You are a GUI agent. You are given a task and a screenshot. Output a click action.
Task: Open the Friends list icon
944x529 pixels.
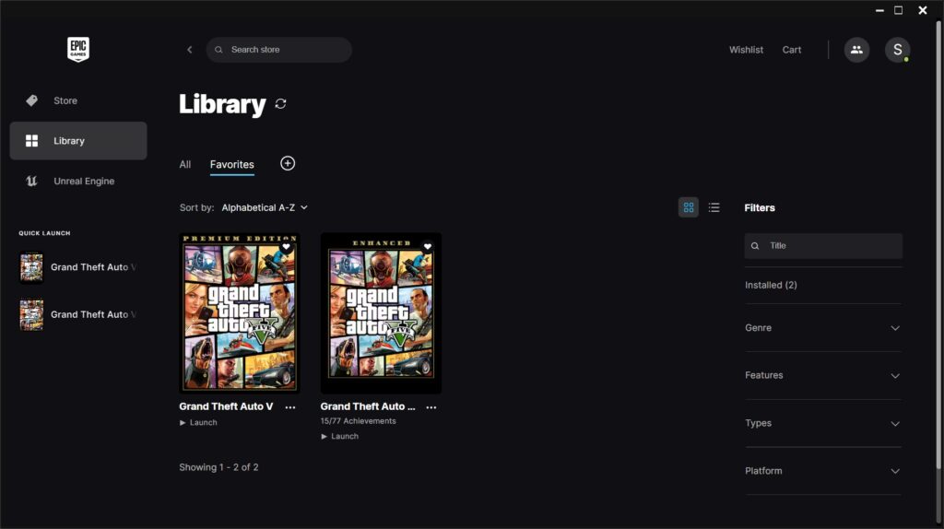click(x=856, y=50)
